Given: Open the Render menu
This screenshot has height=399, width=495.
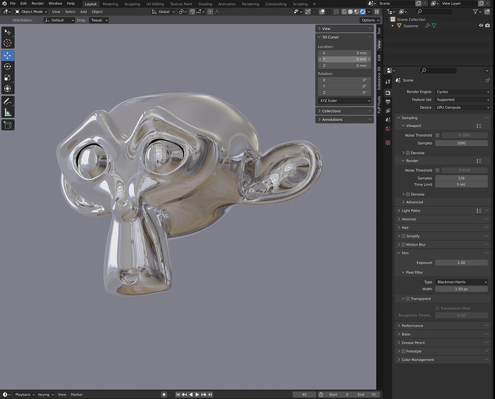Looking at the screenshot, I should click(x=38, y=4).
